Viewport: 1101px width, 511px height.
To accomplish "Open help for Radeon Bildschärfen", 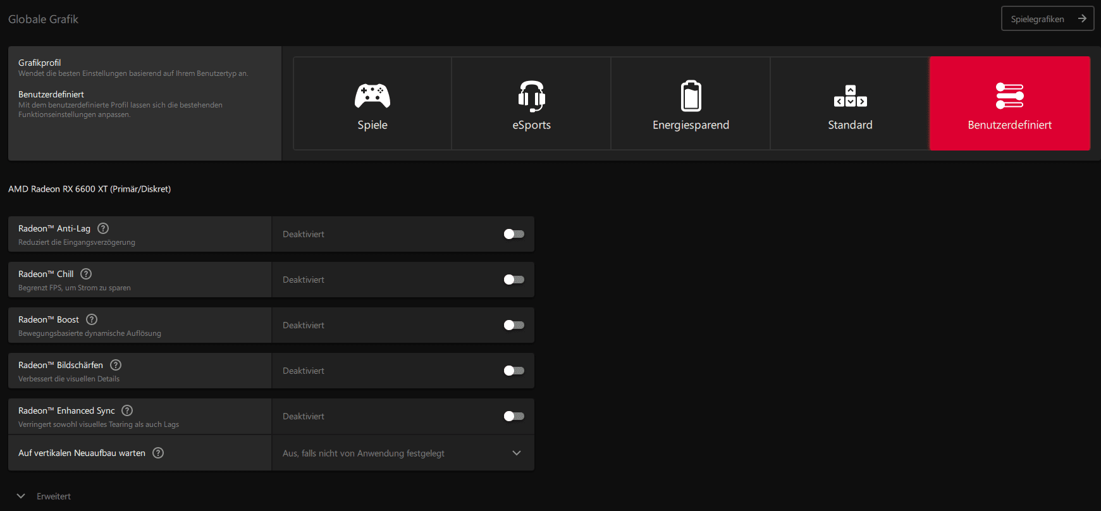I will point(116,365).
